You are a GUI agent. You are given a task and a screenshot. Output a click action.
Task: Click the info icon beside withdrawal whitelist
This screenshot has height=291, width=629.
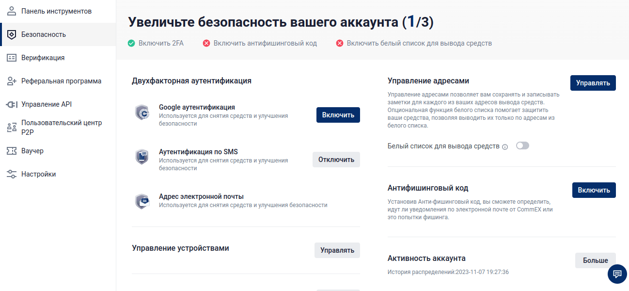pos(505,146)
